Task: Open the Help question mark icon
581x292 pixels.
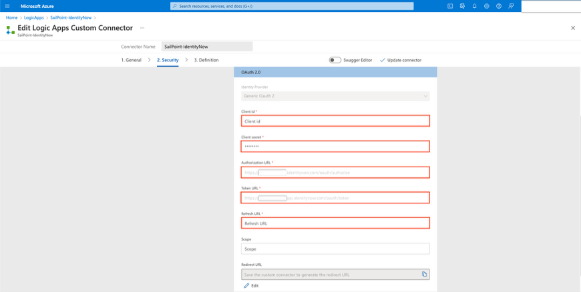Action: click(x=499, y=6)
